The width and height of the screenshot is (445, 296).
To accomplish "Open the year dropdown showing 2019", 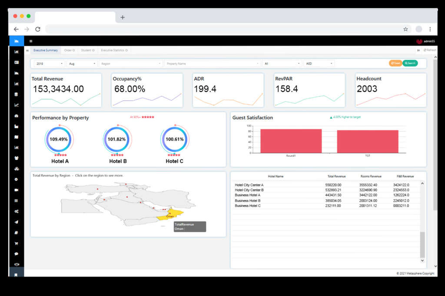I will click(48, 63).
